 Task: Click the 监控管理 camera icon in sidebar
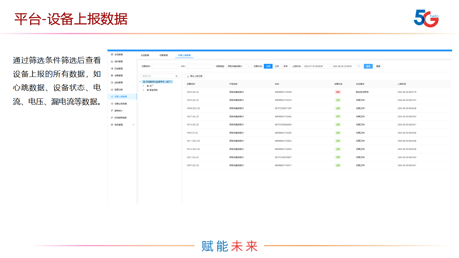coord(112,83)
